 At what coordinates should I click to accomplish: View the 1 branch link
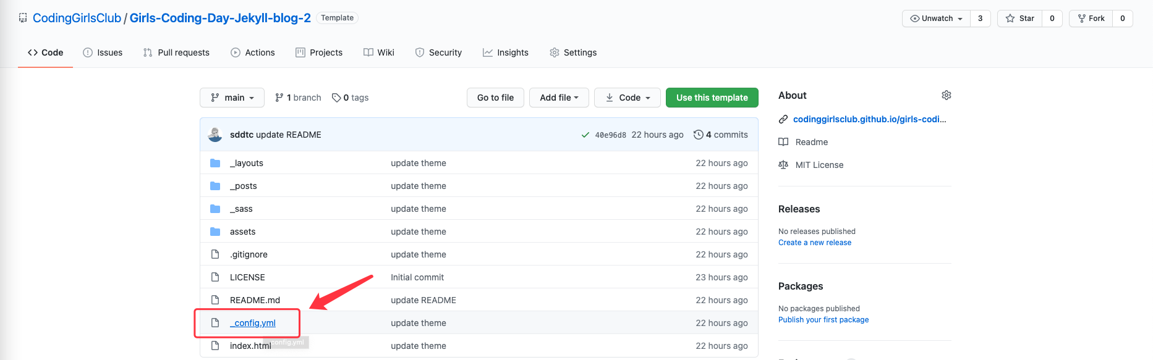click(x=298, y=98)
